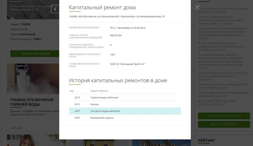The height and width of the screenshot is (146, 253).
Task: Click the 'Этажность: 5' text
Action: point(19,29)
